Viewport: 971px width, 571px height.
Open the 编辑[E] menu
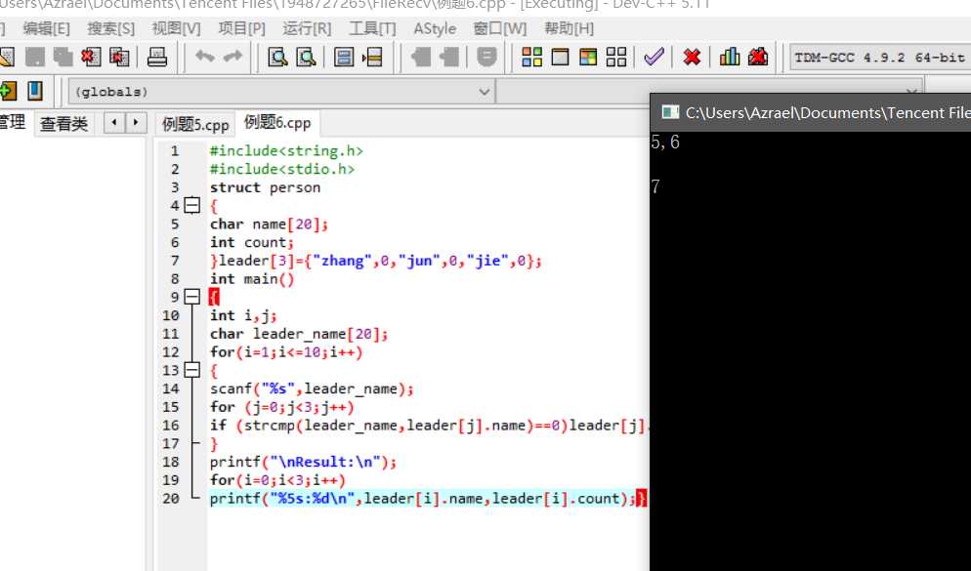pos(47,28)
